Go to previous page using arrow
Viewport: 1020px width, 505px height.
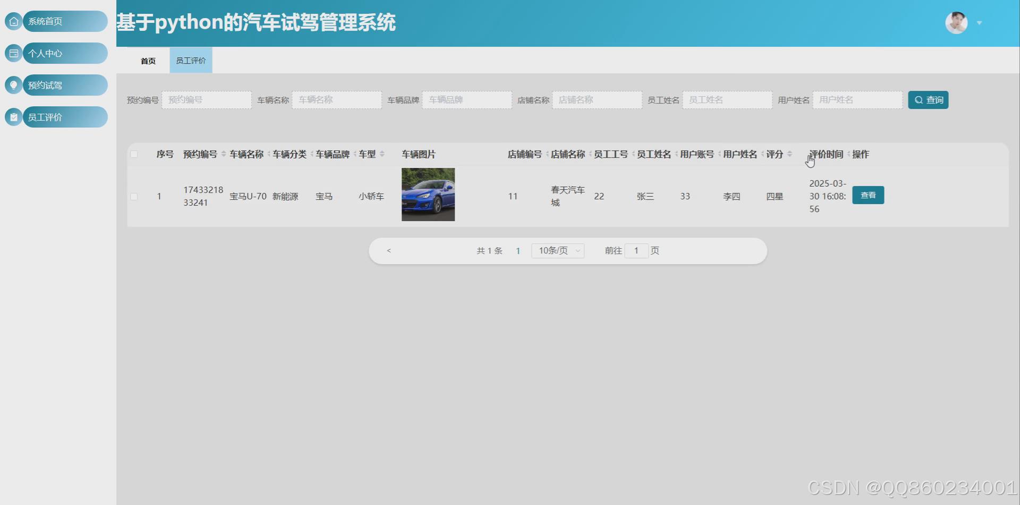[x=389, y=250]
